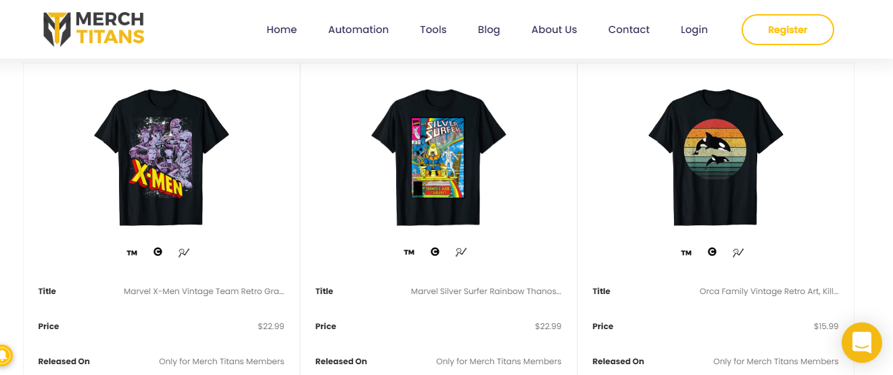Click the Orca Family shirt title
The height and width of the screenshot is (375, 893).
[769, 291]
